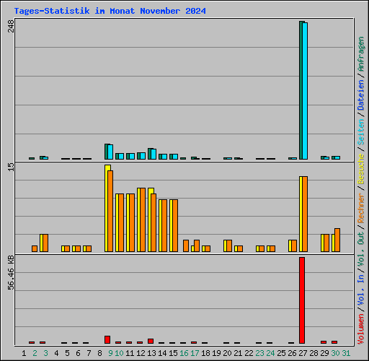Click the 'Rechner' legend label
This screenshot has width=369, height=361.
361,208
